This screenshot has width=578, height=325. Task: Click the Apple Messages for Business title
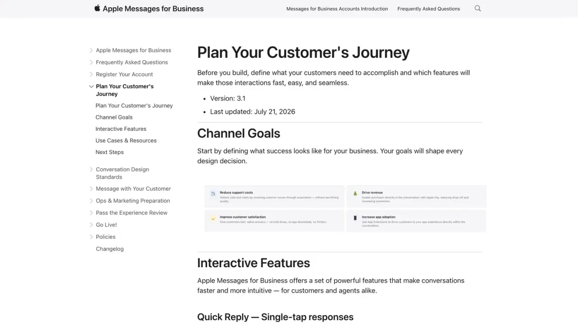pyautogui.click(x=153, y=8)
